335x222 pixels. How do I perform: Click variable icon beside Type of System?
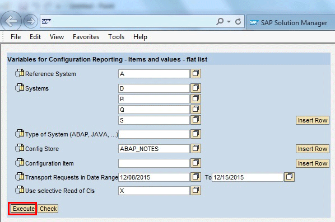pos(20,134)
